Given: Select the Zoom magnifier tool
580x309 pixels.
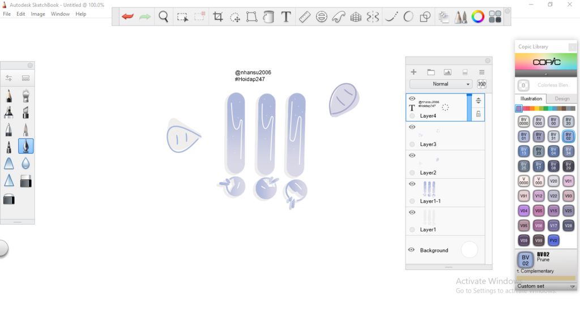Looking at the screenshot, I should point(163,16).
